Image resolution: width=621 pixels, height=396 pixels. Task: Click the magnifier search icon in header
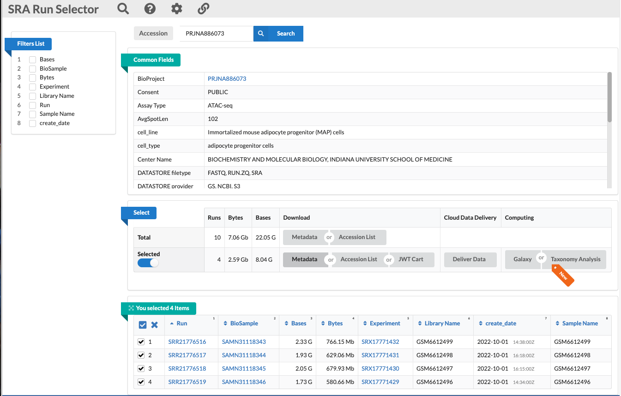coord(123,9)
